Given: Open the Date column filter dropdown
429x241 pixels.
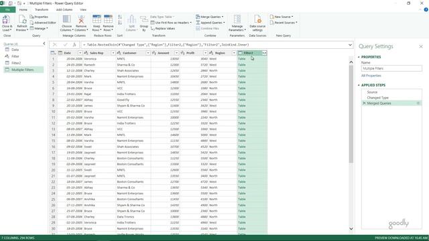Looking at the screenshot, I should (x=80, y=53).
